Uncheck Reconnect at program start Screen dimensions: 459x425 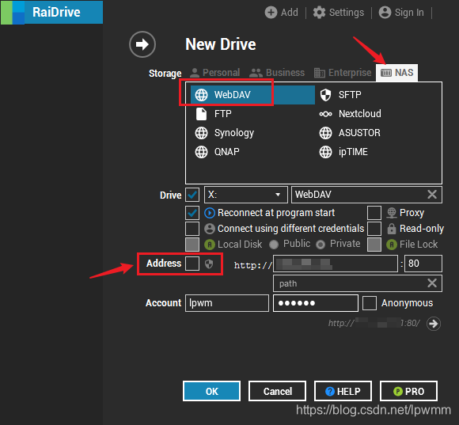(x=192, y=213)
